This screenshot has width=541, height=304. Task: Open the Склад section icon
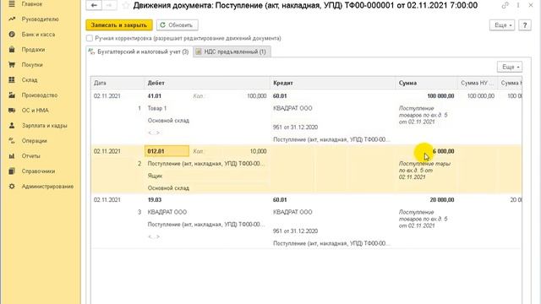point(12,80)
